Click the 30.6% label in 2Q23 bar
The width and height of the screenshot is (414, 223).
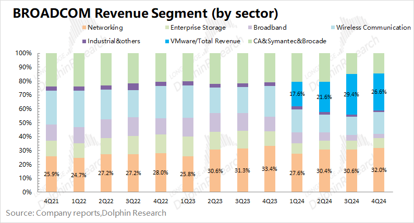click(215, 171)
